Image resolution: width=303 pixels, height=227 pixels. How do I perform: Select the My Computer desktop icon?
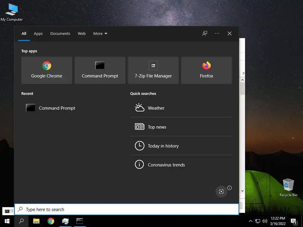[x=12, y=12]
